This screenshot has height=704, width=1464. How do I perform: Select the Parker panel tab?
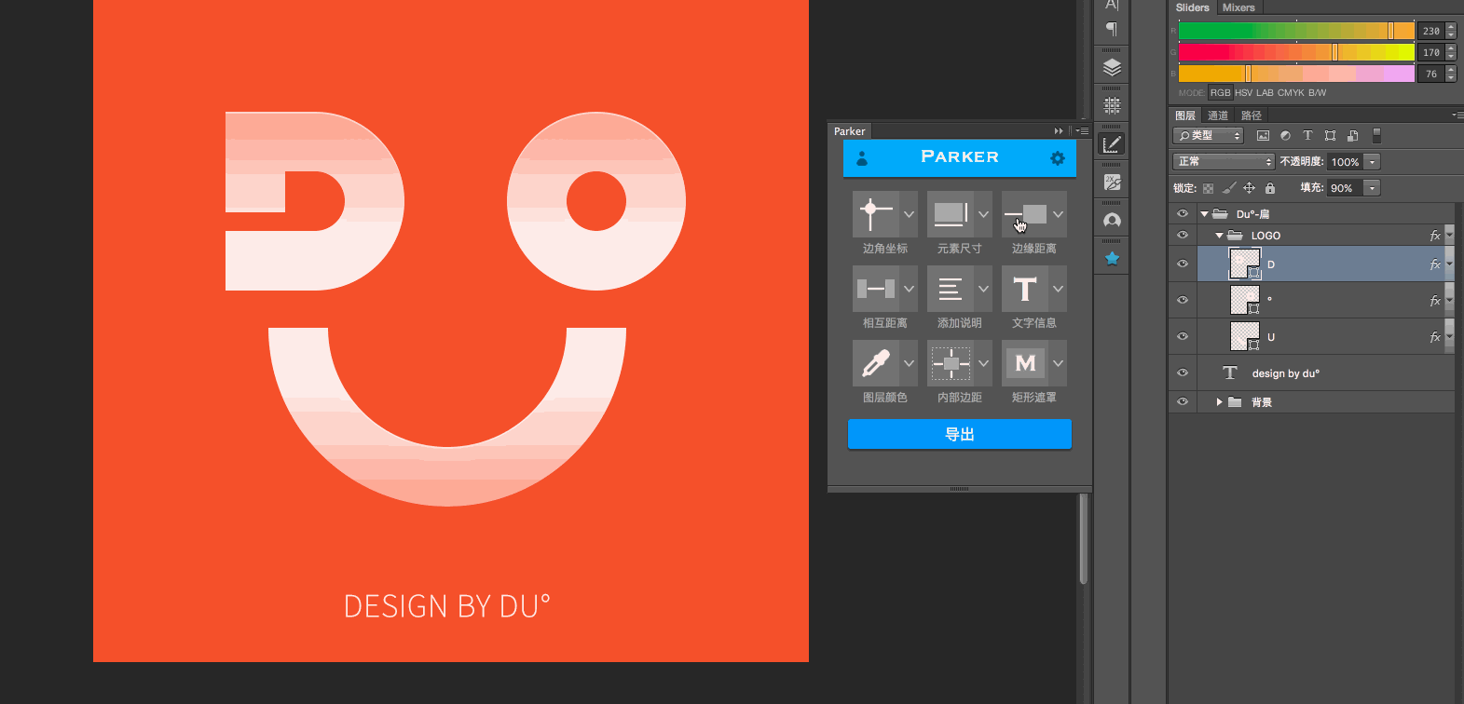tap(850, 131)
